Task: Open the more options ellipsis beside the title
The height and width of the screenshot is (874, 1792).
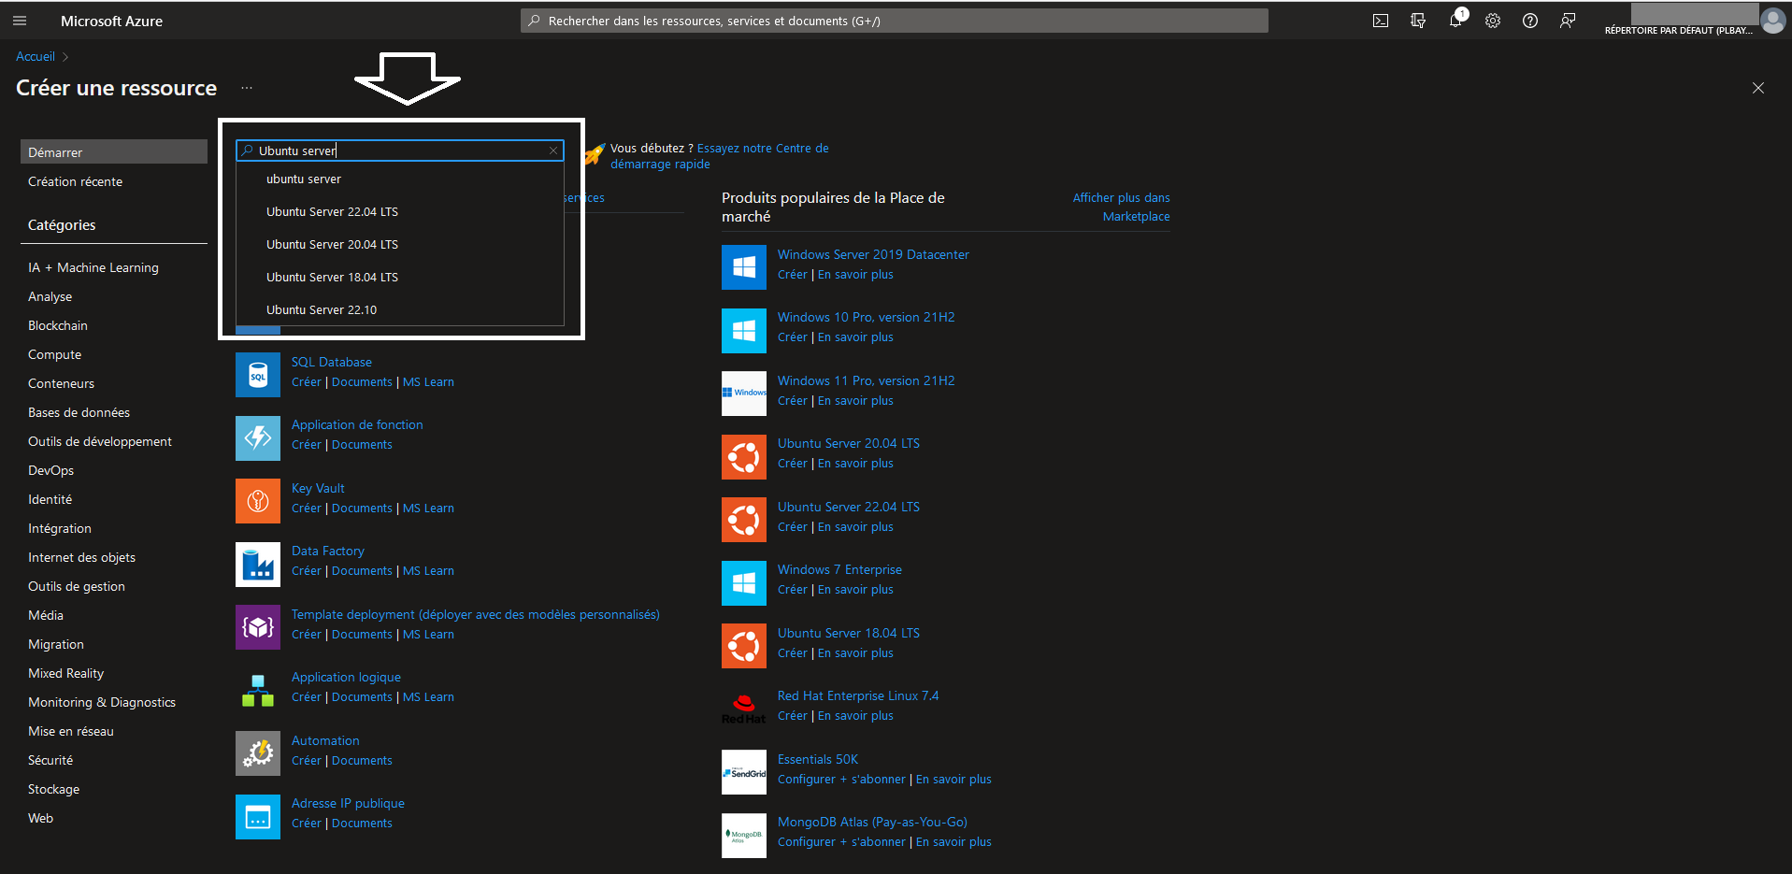Action: coord(247,88)
